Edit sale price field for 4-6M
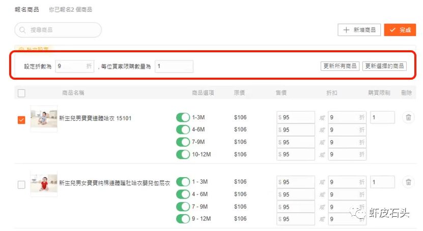This screenshot has height=231, width=423. pyautogui.click(x=296, y=130)
